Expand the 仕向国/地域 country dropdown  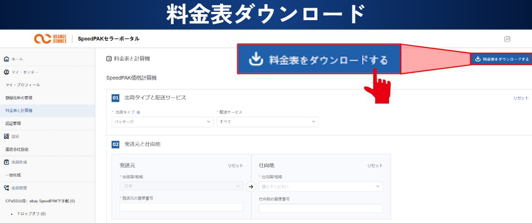(320, 186)
